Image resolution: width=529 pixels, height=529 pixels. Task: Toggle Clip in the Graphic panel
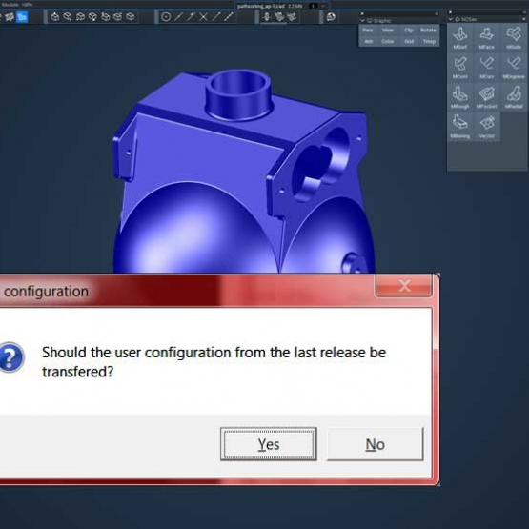409,31
